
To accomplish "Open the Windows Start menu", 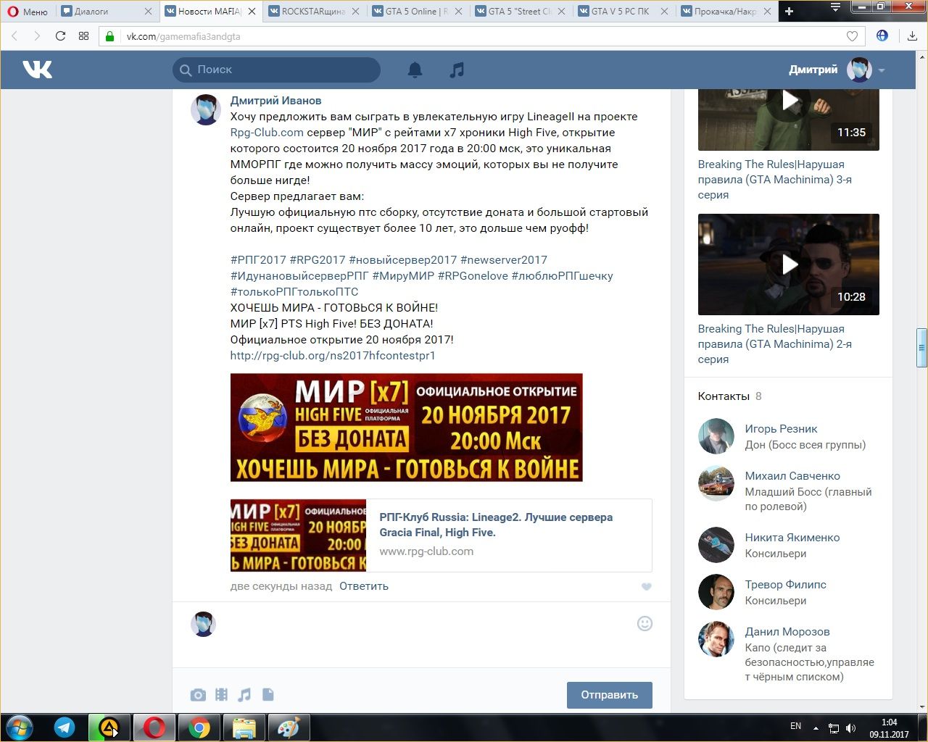I will point(20,727).
